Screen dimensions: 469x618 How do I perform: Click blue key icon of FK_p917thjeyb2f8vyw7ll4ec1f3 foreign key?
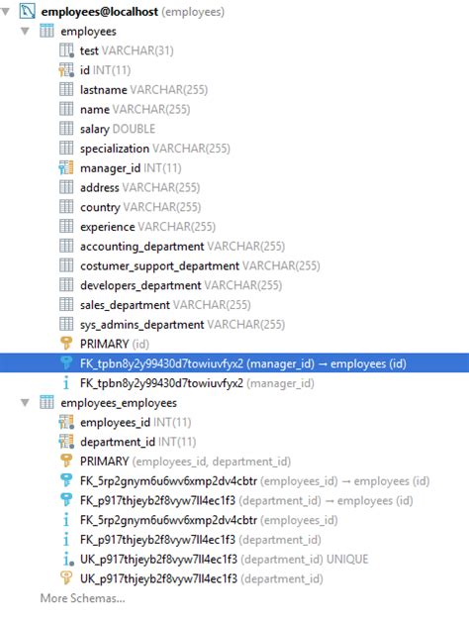pos(66,500)
